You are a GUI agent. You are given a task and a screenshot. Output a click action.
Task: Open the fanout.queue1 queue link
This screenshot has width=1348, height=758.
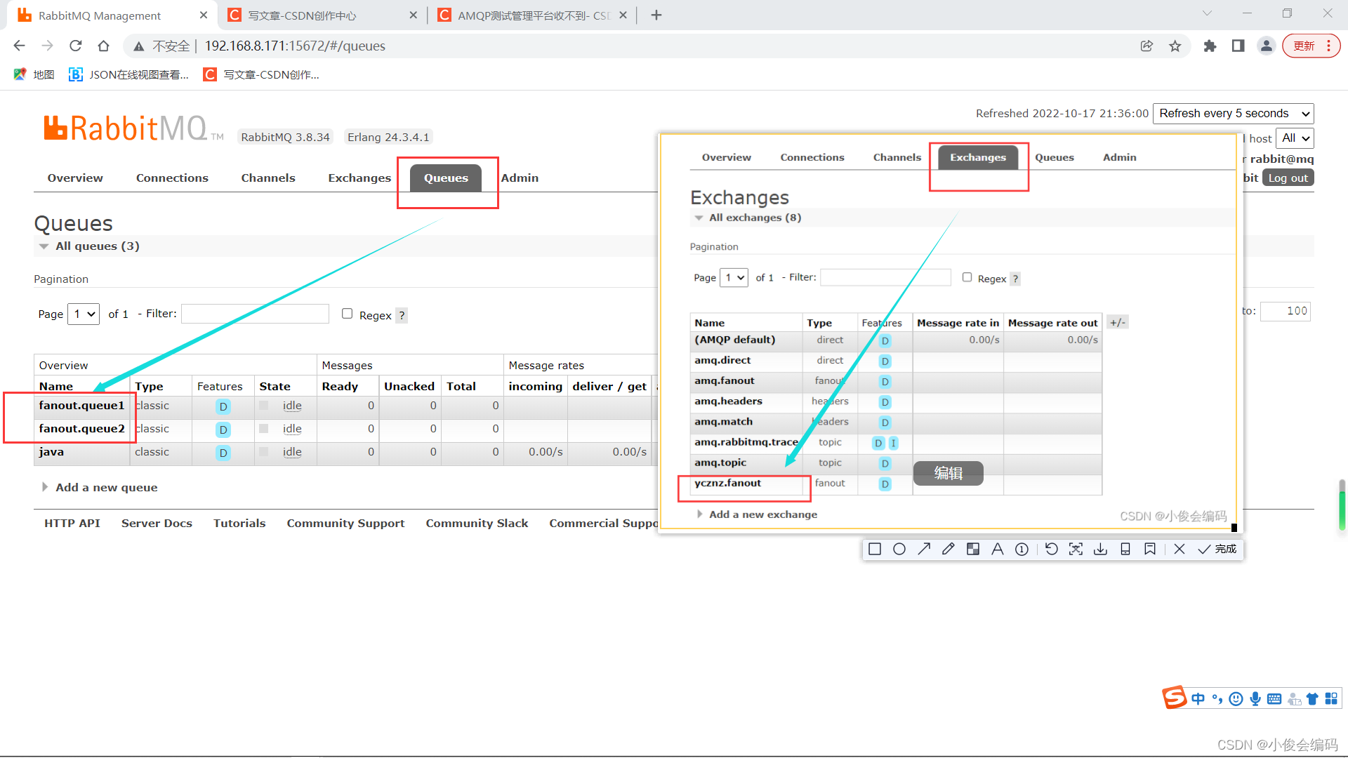[81, 406]
